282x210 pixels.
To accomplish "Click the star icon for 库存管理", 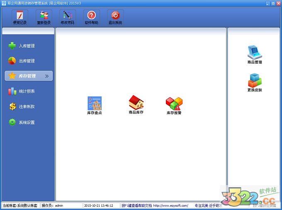I will 12,76.
